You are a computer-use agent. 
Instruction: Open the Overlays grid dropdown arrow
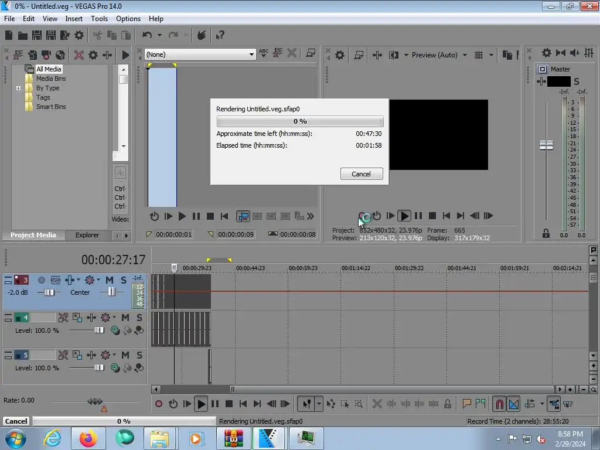pyautogui.click(x=492, y=55)
